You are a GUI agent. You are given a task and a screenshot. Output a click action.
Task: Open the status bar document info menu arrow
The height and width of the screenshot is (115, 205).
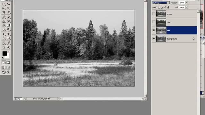point(58,99)
